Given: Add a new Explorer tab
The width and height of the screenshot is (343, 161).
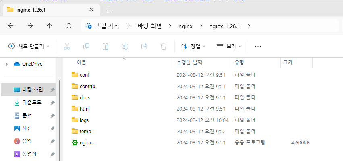Looking at the screenshot, I should 109,10.
